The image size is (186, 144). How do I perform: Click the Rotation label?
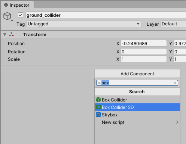point(16,52)
